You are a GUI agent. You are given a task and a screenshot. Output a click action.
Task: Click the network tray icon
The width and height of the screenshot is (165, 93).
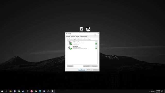point(152,91)
